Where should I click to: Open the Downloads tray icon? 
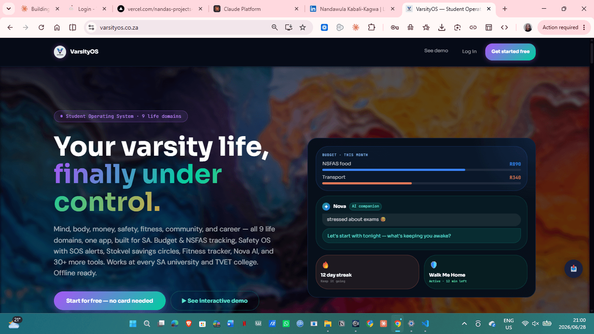tap(442, 27)
